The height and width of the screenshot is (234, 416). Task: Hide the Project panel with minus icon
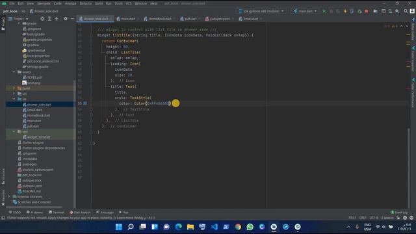[72, 19]
